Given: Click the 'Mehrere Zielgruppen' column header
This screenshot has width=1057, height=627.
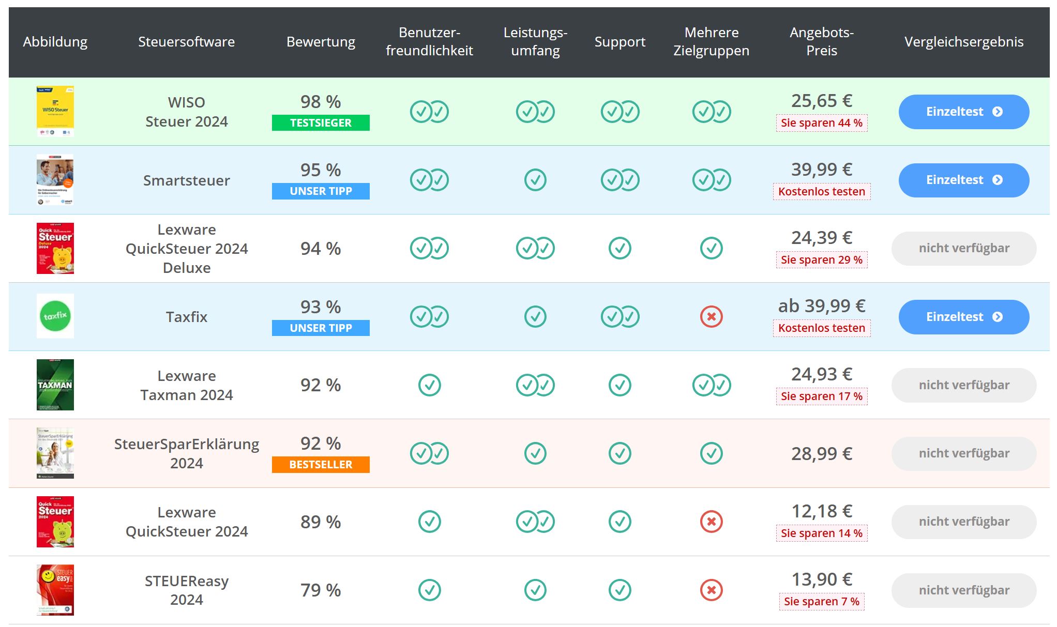Looking at the screenshot, I should tap(712, 41).
